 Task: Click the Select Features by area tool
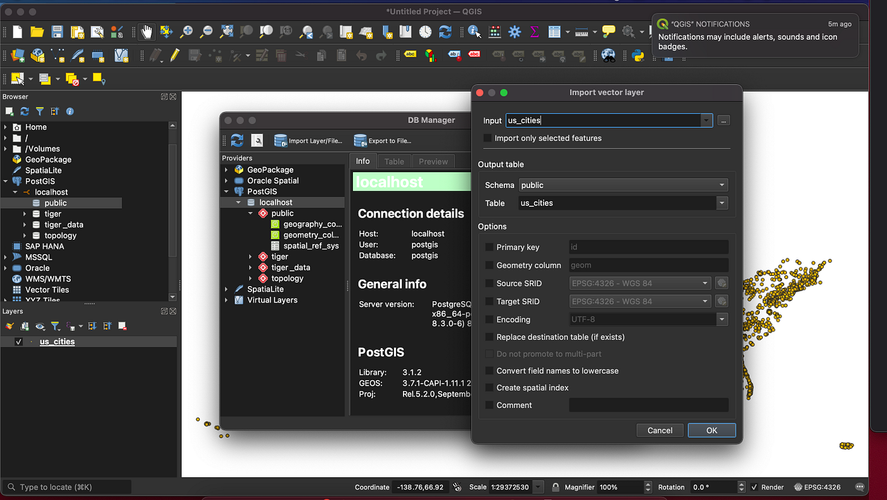pos(18,79)
